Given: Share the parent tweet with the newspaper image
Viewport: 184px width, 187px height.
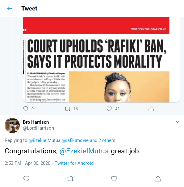Looking at the screenshot, I should coord(151,109).
